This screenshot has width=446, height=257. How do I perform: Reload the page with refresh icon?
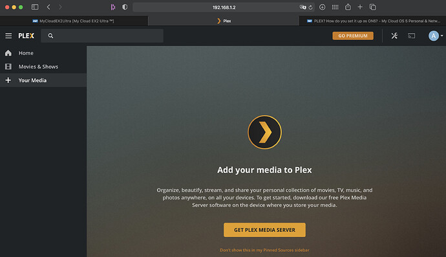(x=311, y=7)
